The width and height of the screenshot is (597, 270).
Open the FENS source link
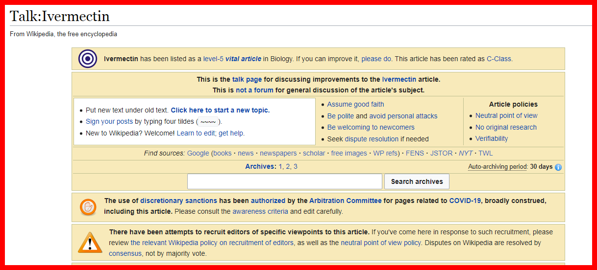(x=415, y=153)
